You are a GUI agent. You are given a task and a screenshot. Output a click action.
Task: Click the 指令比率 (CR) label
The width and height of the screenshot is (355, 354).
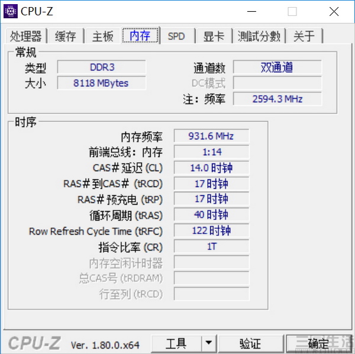coord(130,247)
